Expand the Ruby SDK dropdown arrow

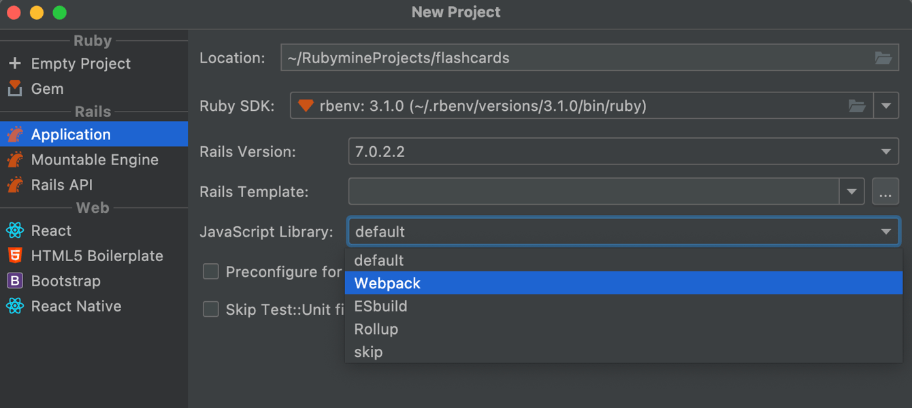tap(885, 106)
